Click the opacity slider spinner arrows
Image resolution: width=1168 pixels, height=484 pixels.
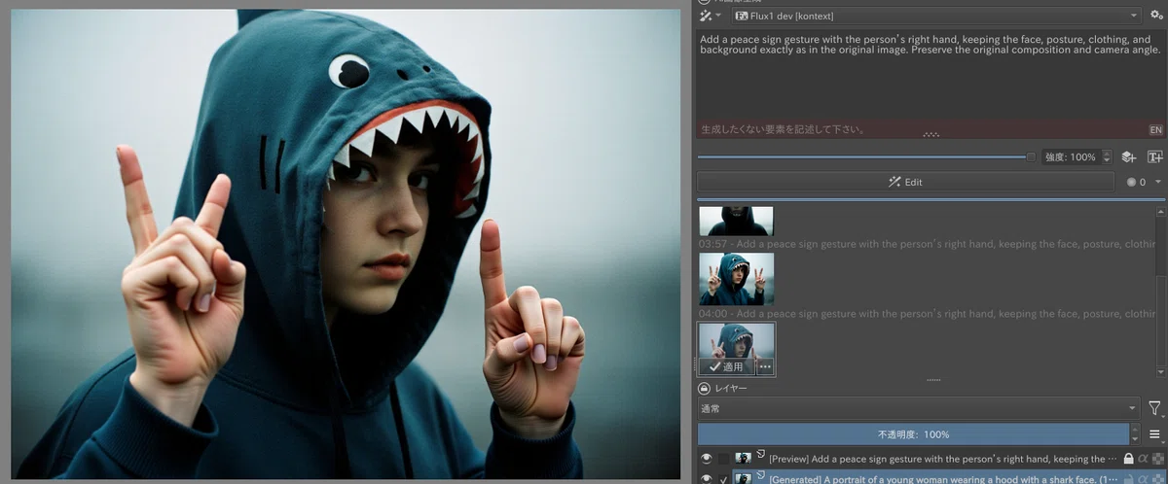(1135, 434)
